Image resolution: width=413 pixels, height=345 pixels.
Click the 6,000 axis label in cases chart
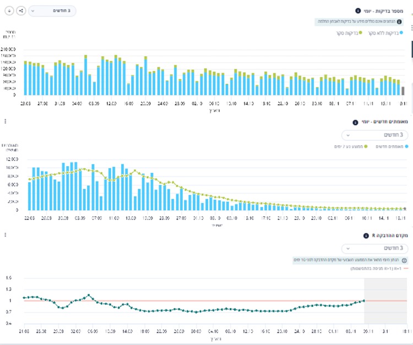[x=13, y=185]
